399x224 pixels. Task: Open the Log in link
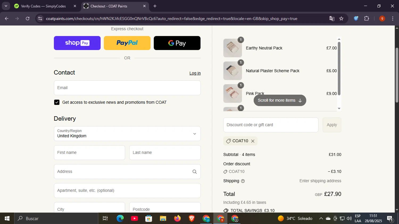[195, 73]
